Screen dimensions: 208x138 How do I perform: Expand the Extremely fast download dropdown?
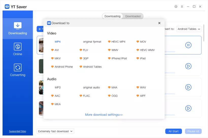click(55, 131)
